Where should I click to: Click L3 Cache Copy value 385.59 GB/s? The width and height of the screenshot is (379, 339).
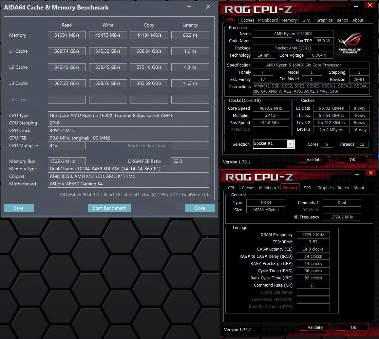pyautogui.click(x=149, y=83)
